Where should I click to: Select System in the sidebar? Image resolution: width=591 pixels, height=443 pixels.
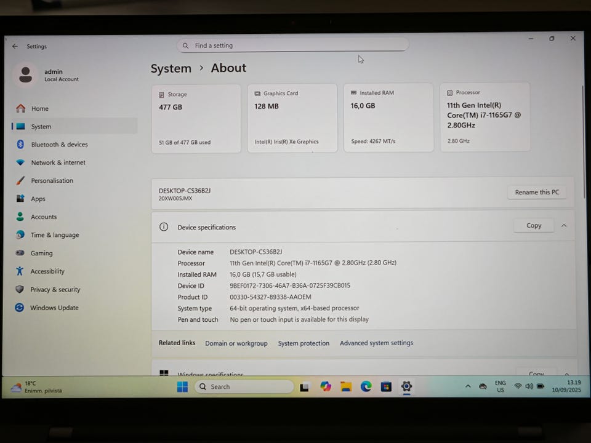point(74,127)
